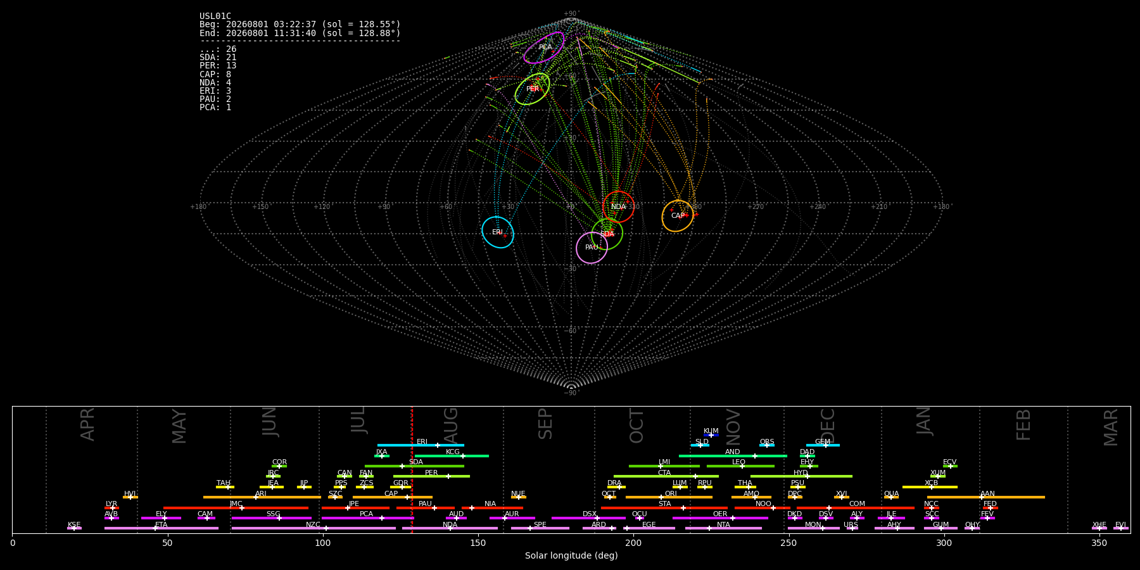The image size is (1140, 570).
Task: Select the CAP radiant circle
Action: pos(678,216)
